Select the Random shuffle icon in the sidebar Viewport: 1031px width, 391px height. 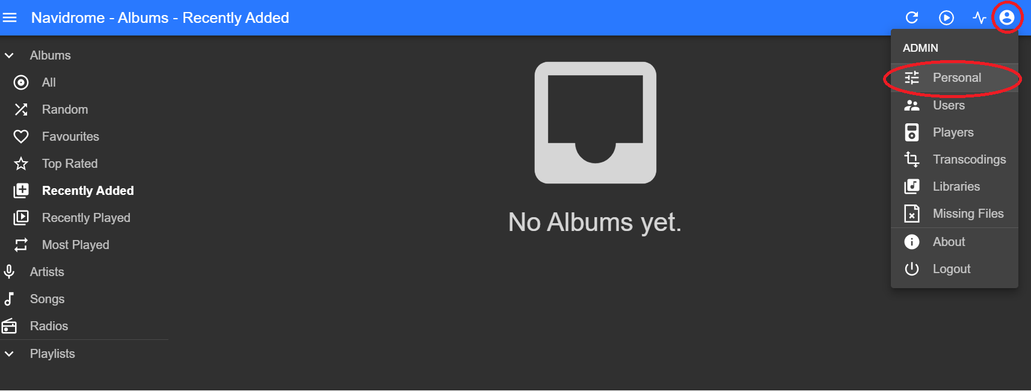point(21,109)
